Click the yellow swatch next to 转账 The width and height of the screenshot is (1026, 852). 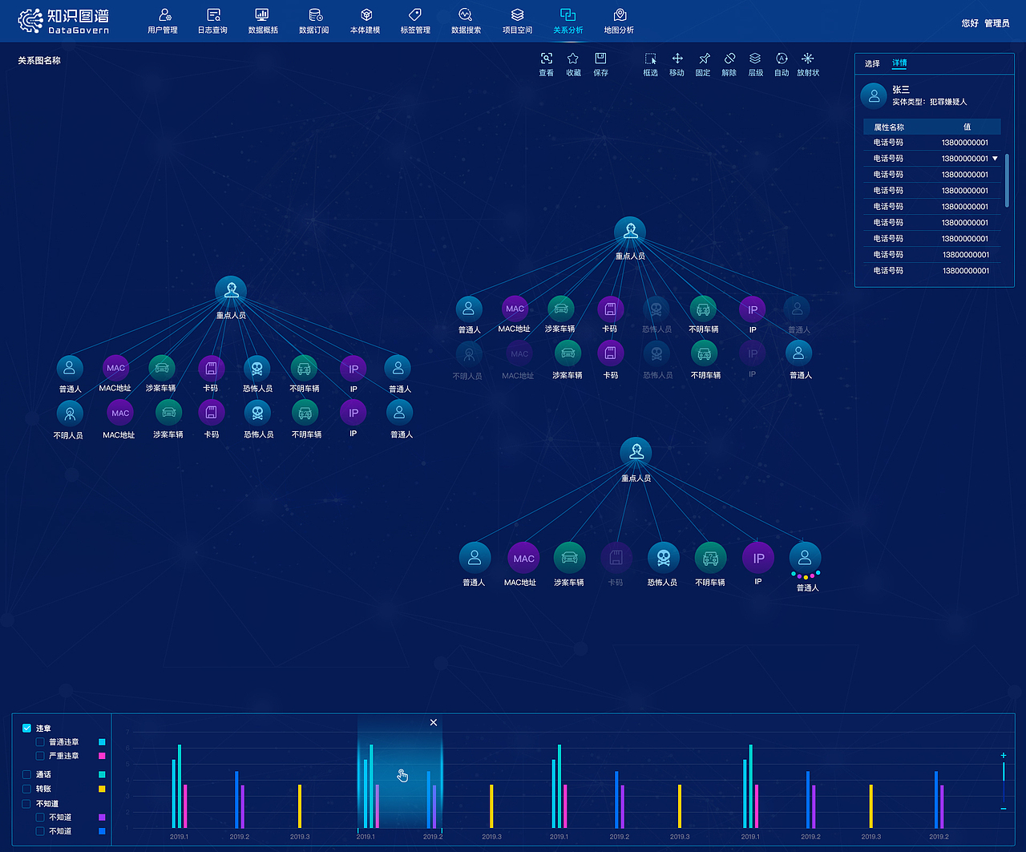coord(102,789)
